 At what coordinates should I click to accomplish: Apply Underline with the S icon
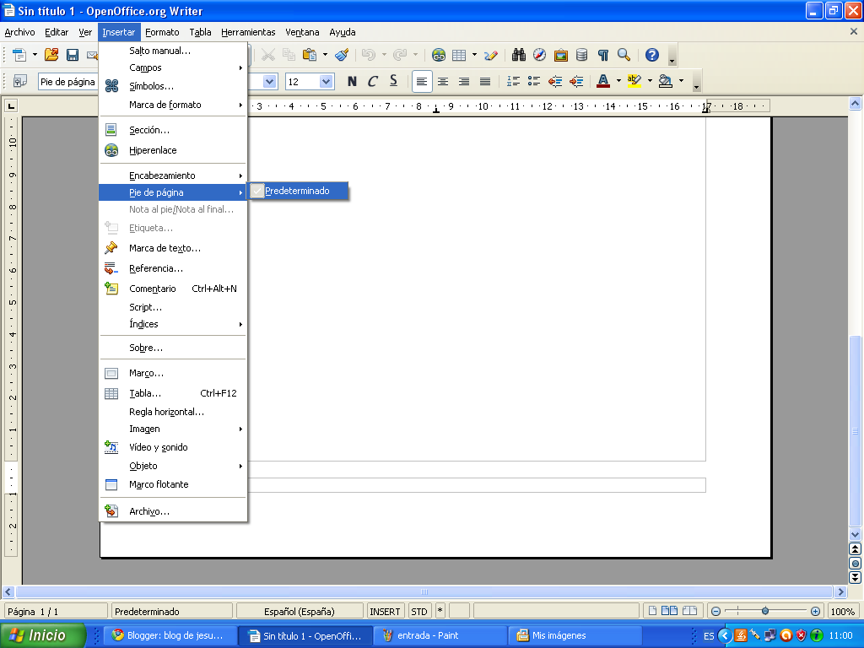393,82
